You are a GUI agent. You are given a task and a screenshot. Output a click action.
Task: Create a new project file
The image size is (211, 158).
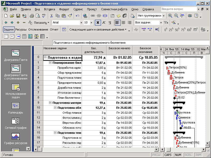6,16
